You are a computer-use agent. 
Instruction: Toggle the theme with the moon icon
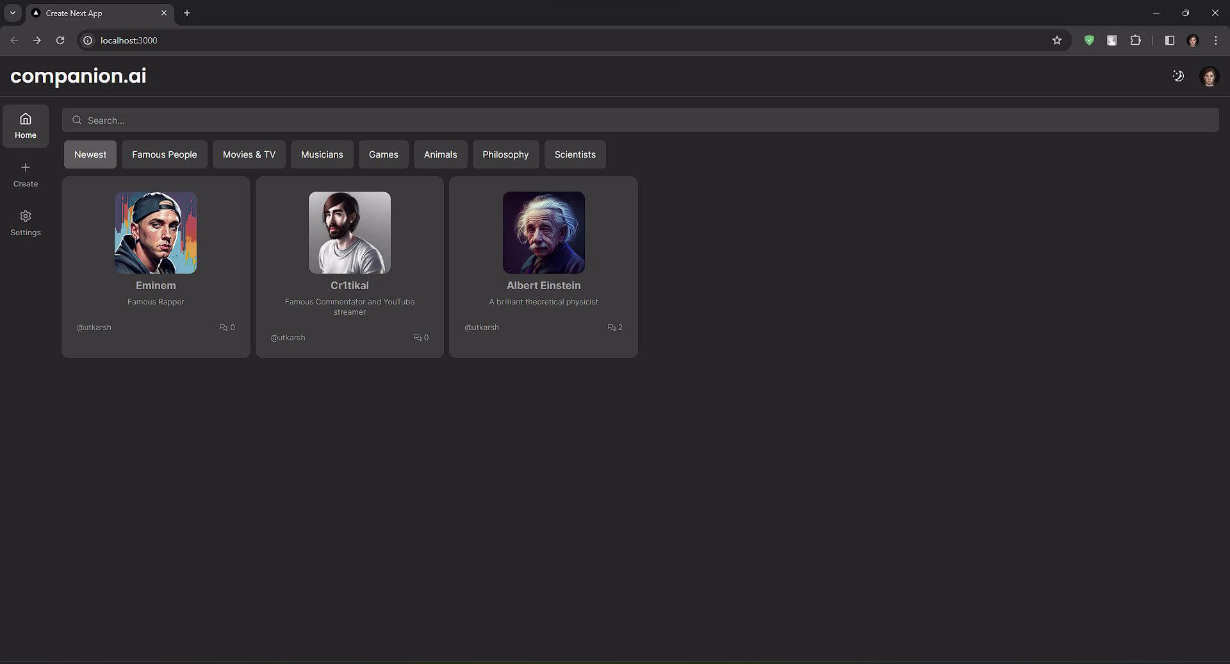pos(1177,76)
